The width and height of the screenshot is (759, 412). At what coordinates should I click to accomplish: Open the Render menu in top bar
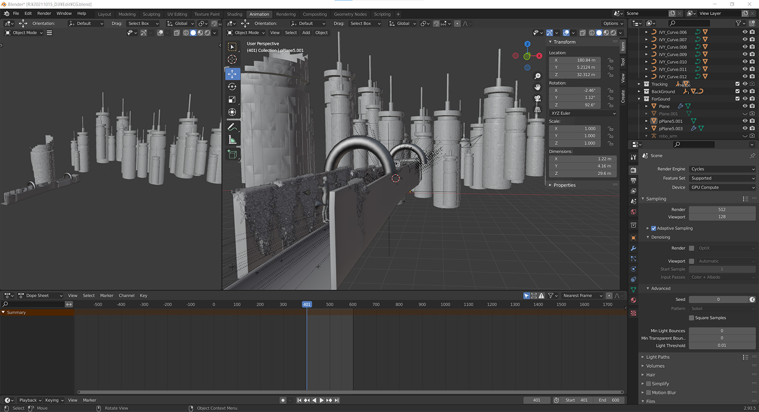click(44, 14)
